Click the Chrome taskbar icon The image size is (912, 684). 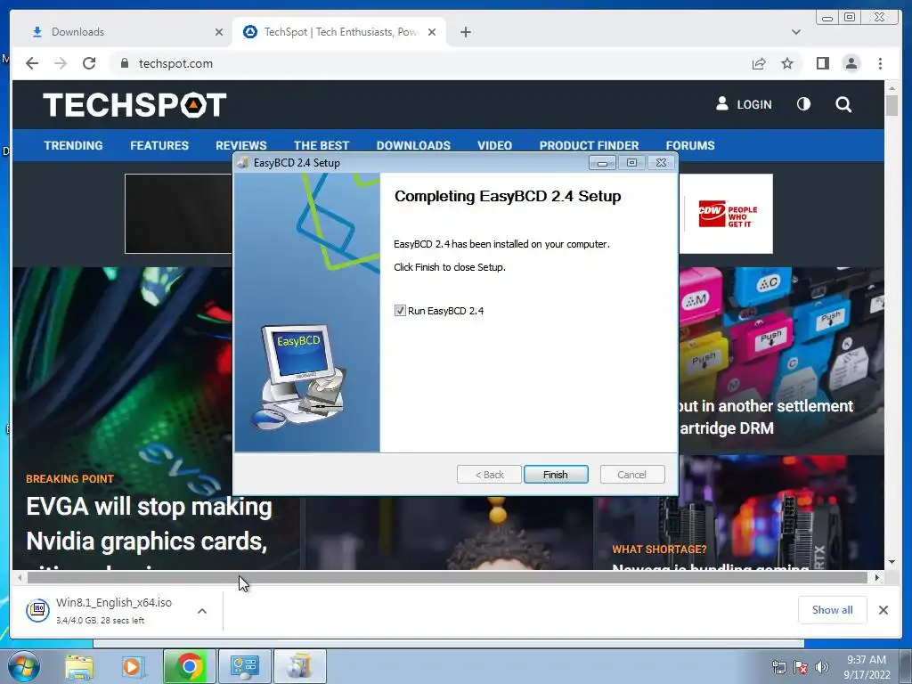pyautogui.click(x=190, y=666)
